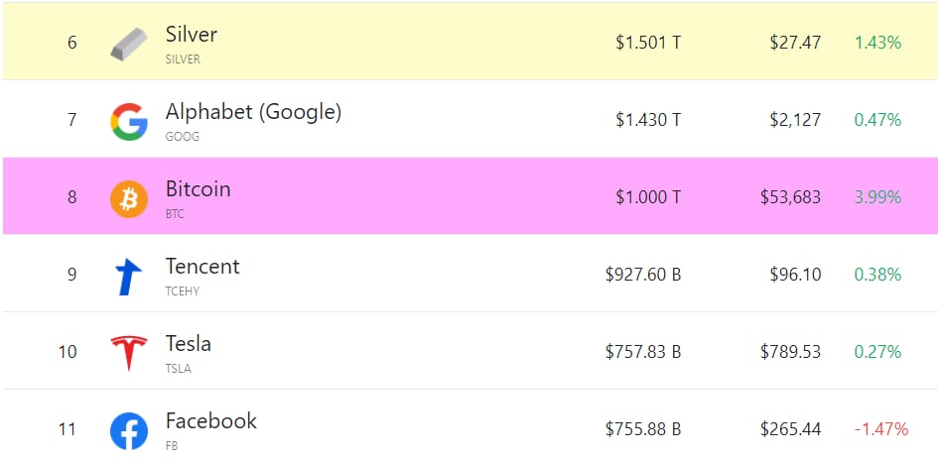Open the Facebook company name link
The image size is (938, 462).
pyautogui.click(x=210, y=420)
